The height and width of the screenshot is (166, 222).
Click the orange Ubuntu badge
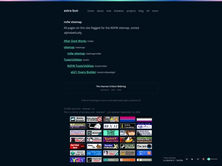[127, 160]
